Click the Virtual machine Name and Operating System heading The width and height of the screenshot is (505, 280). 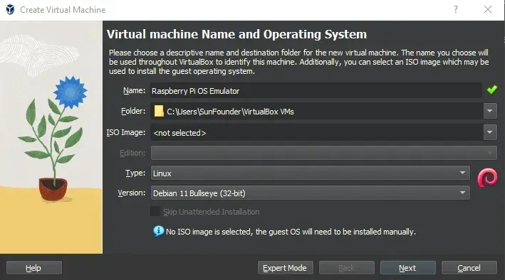coord(236,34)
